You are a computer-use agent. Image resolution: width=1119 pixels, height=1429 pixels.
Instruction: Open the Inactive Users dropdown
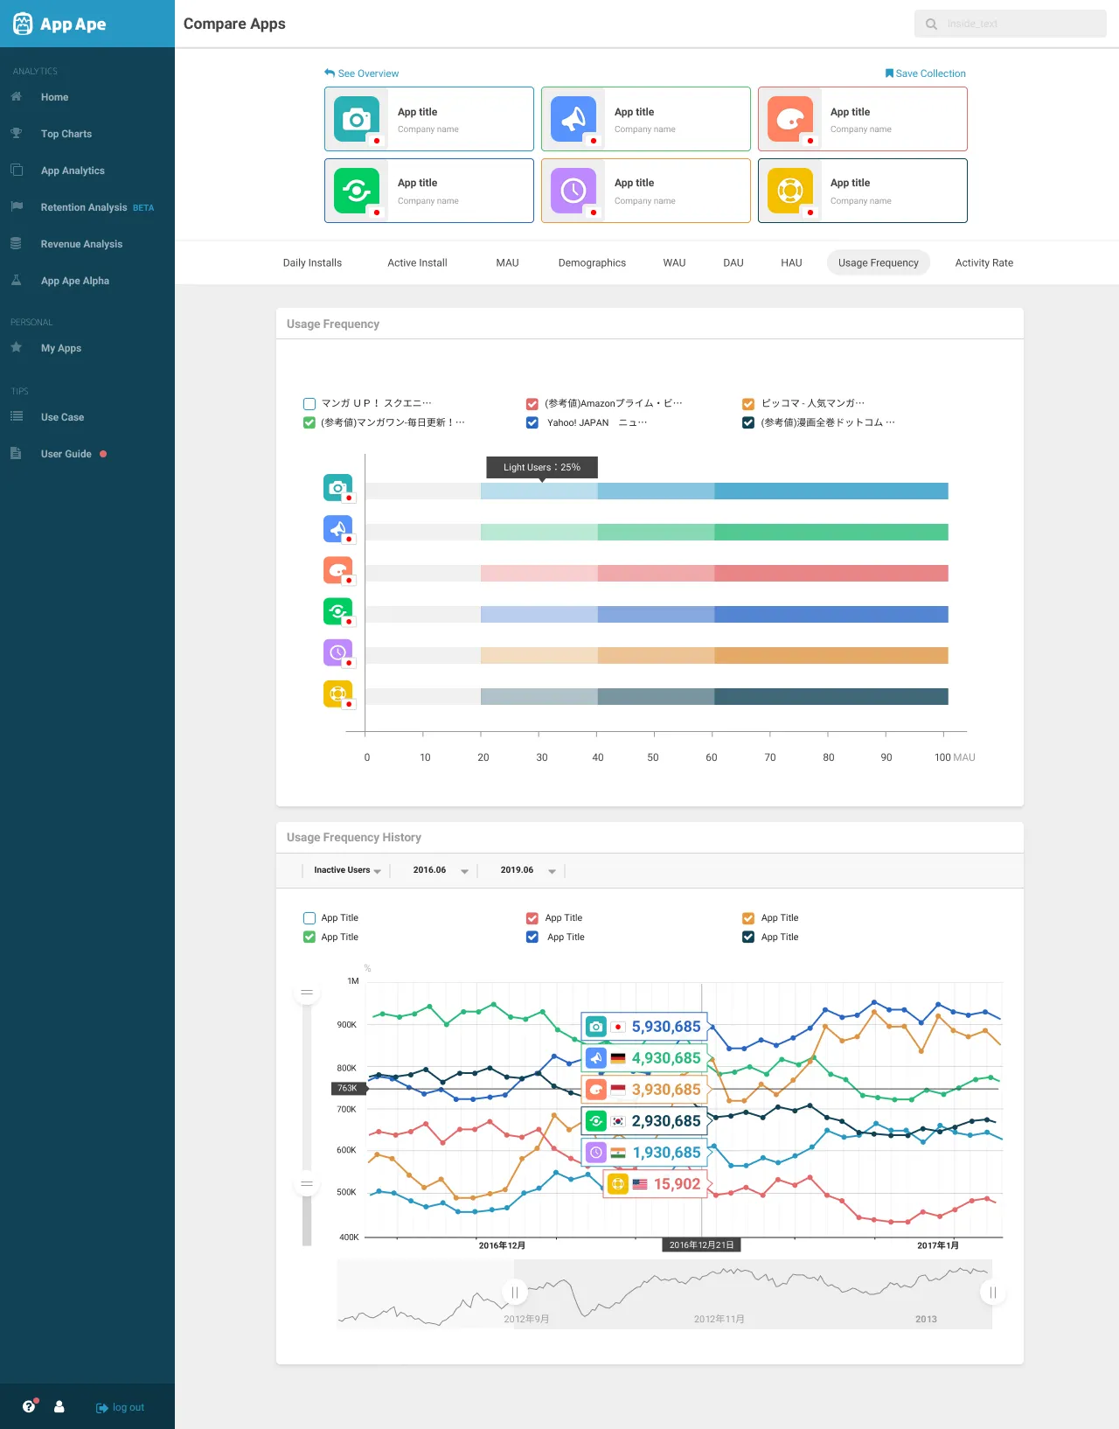click(x=347, y=871)
